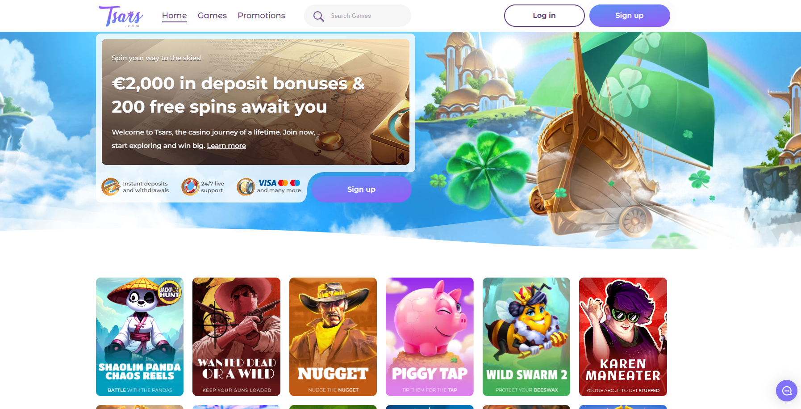This screenshot has width=801, height=409.
Task: Focus the Search Games input field
Action: pos(358,16)
